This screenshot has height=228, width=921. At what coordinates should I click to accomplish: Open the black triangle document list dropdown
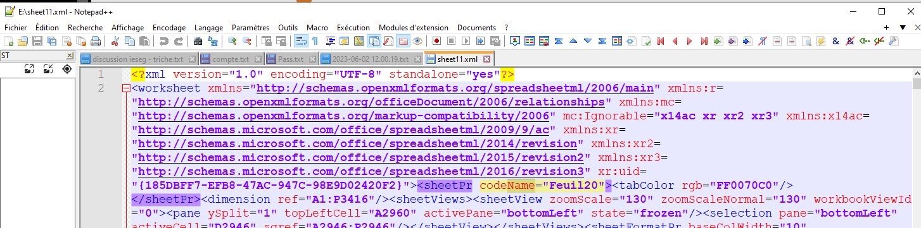[903, 27]
